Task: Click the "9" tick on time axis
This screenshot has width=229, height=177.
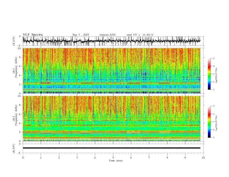Action: click(185, 158)
